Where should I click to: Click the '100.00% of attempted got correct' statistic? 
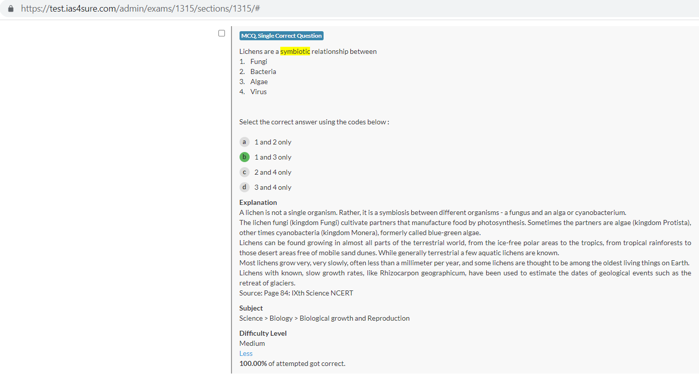pos(292,363)
